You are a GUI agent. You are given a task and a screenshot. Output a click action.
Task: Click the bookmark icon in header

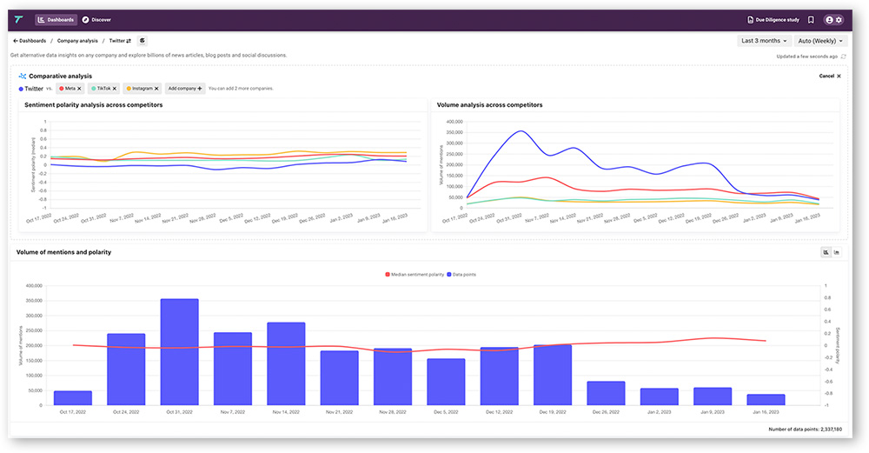(811, 19)
